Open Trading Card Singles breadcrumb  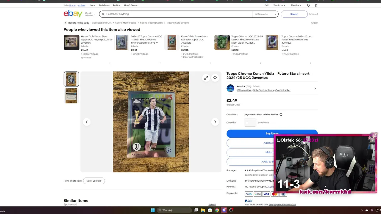point(178,23)
